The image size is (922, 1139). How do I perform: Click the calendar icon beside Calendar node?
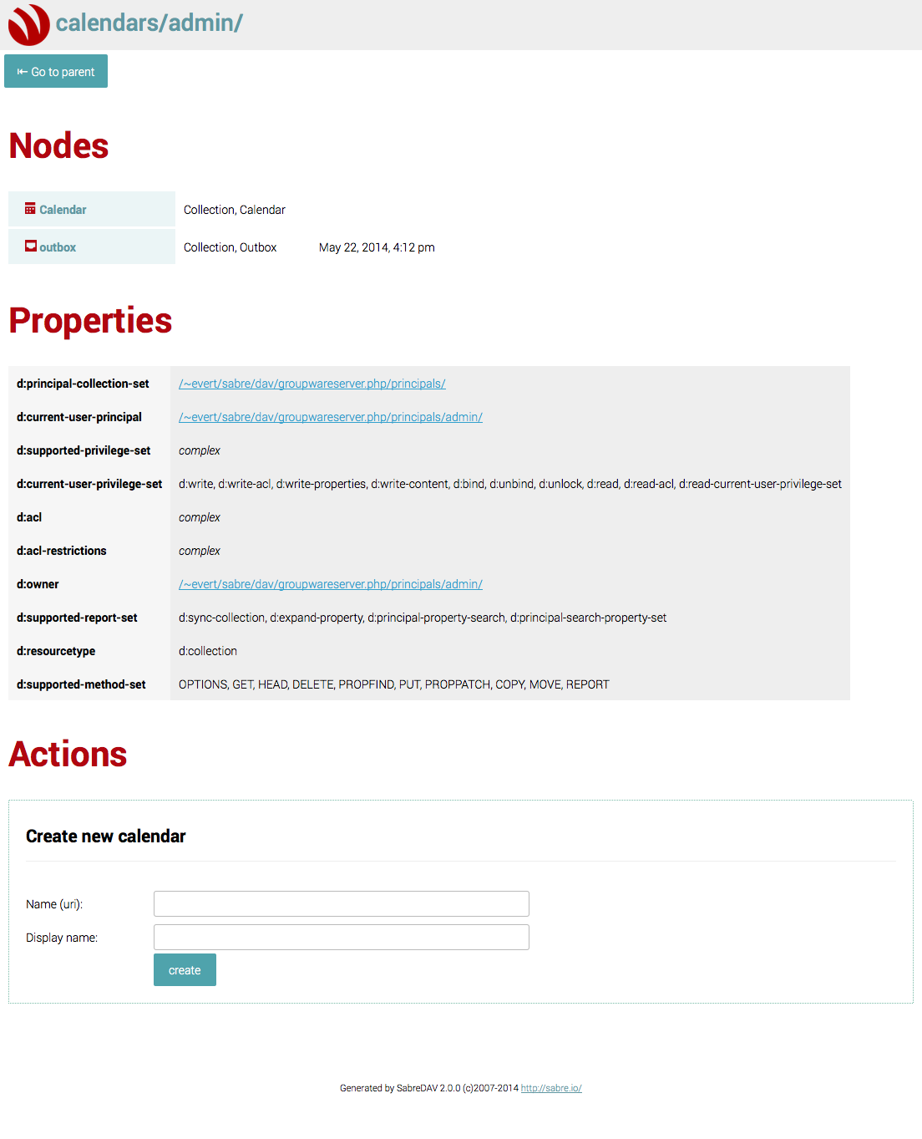point(30,208)
